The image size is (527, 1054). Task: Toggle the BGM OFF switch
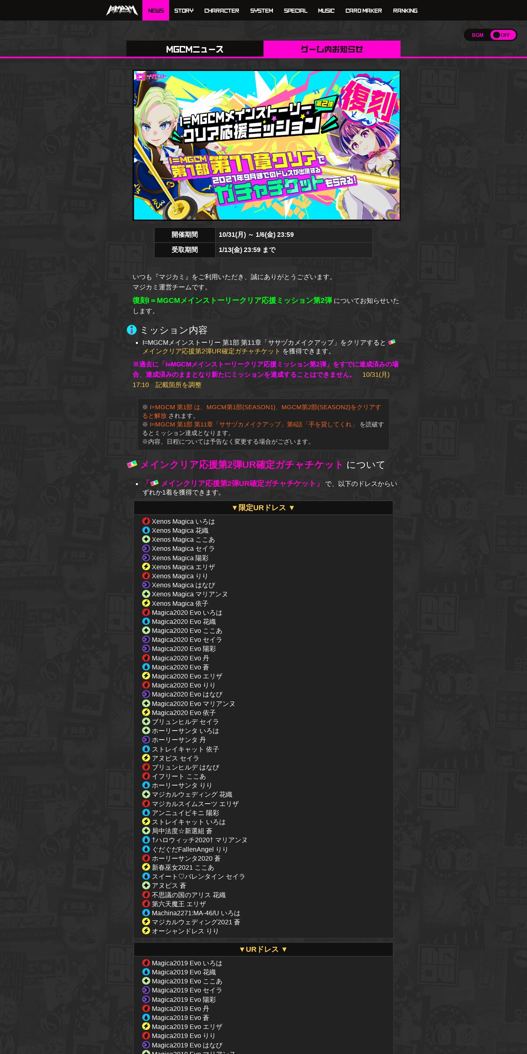[x=503, y=35]
